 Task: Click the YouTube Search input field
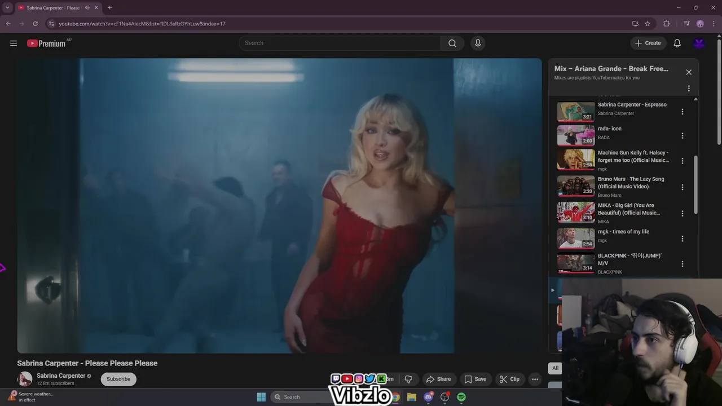click(x=340, y=43)
